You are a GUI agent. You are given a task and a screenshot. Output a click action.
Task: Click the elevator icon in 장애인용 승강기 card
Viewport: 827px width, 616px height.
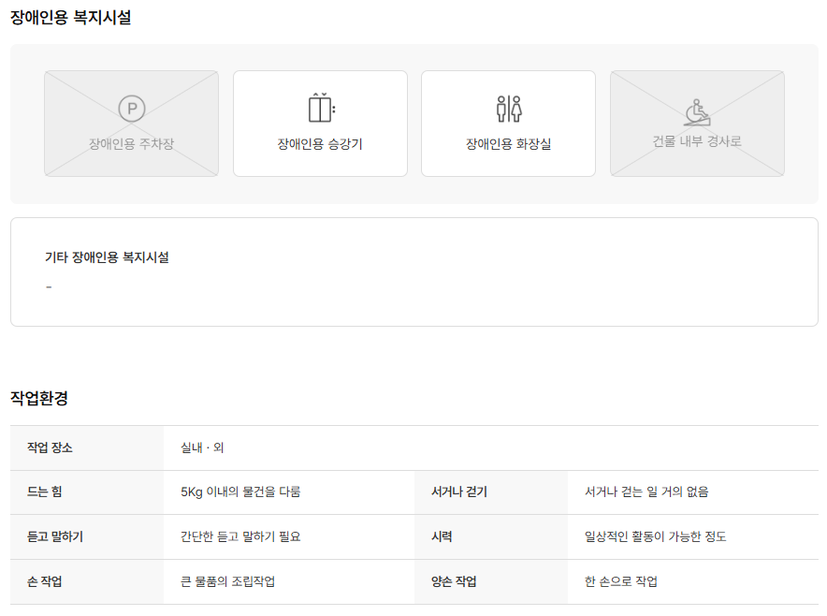coord(322,108)
